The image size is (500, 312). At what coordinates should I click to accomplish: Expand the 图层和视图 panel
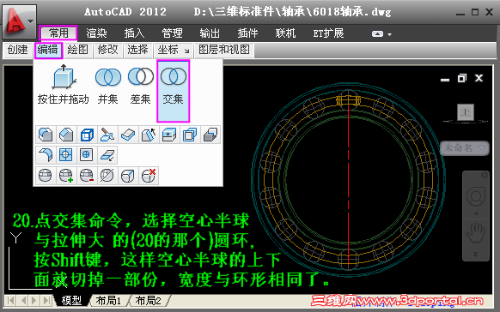(224, 50)
